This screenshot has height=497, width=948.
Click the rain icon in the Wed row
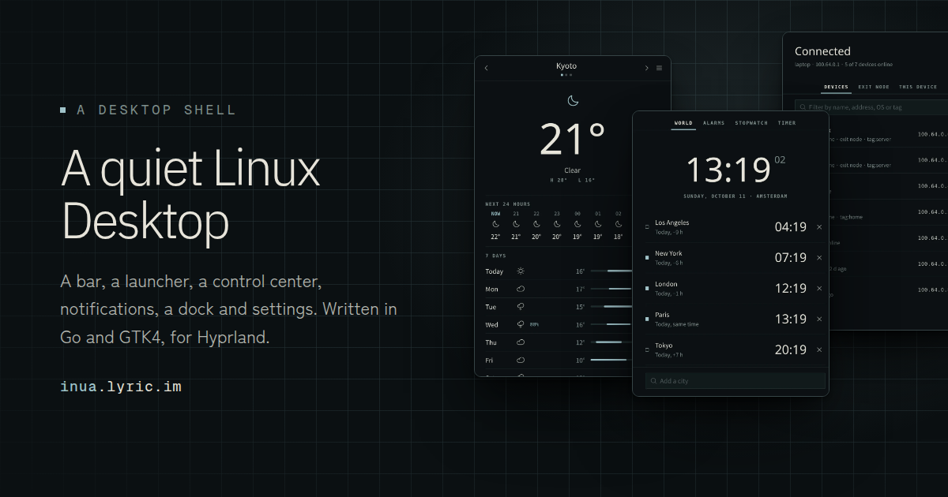[521, 324]
